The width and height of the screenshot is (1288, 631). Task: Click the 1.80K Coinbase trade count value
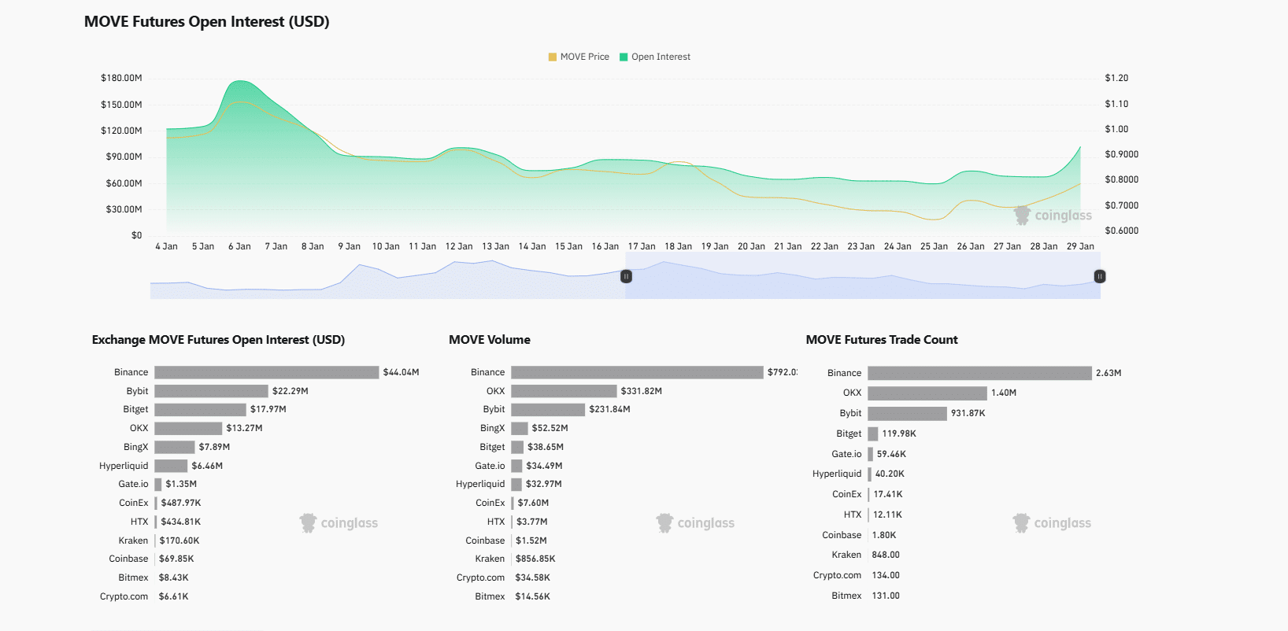coord(884,535)
